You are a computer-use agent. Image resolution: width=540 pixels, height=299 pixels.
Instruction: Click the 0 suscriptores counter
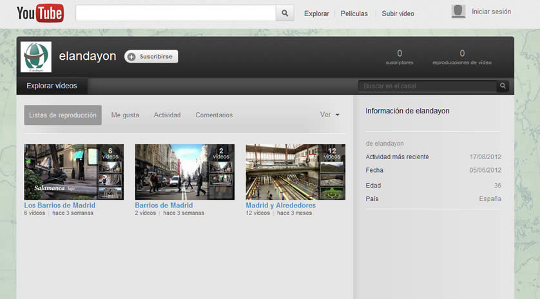click(x=400, y=57)
